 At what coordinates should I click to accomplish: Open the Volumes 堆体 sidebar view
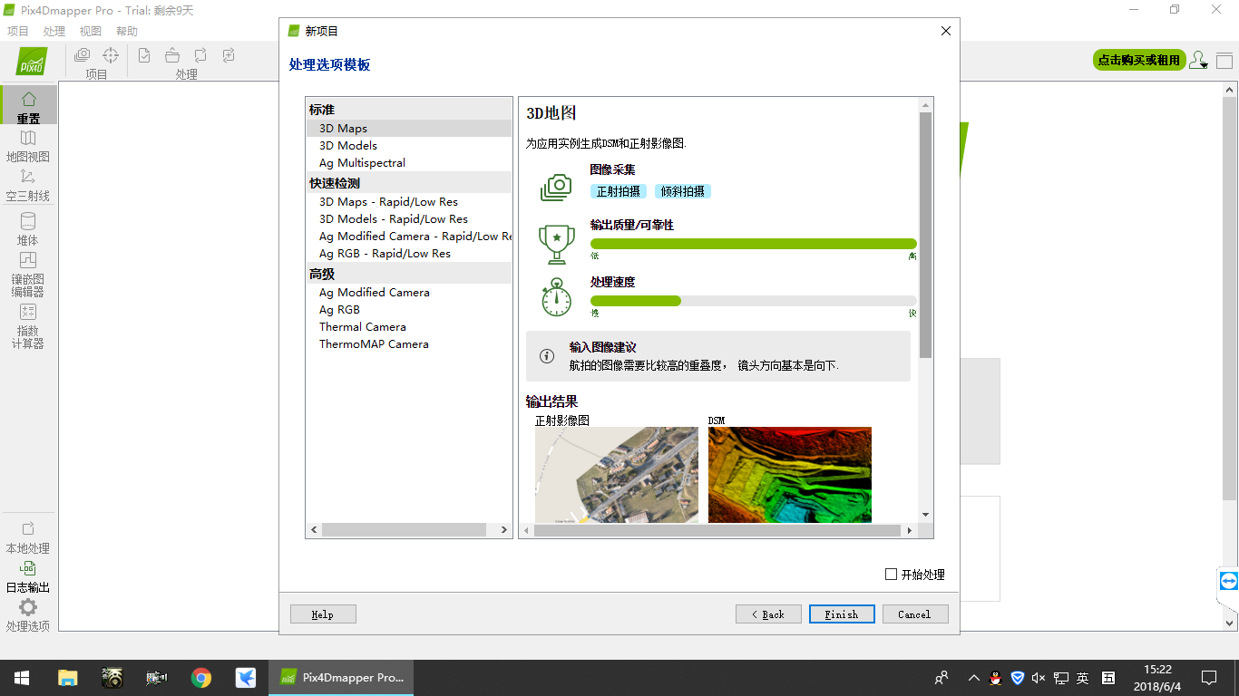28,228
